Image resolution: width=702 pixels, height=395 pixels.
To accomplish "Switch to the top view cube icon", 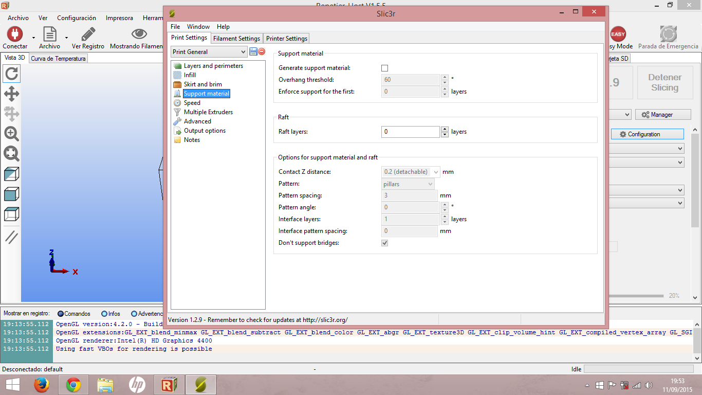I will pyautogui.click(x=11, y=213).
